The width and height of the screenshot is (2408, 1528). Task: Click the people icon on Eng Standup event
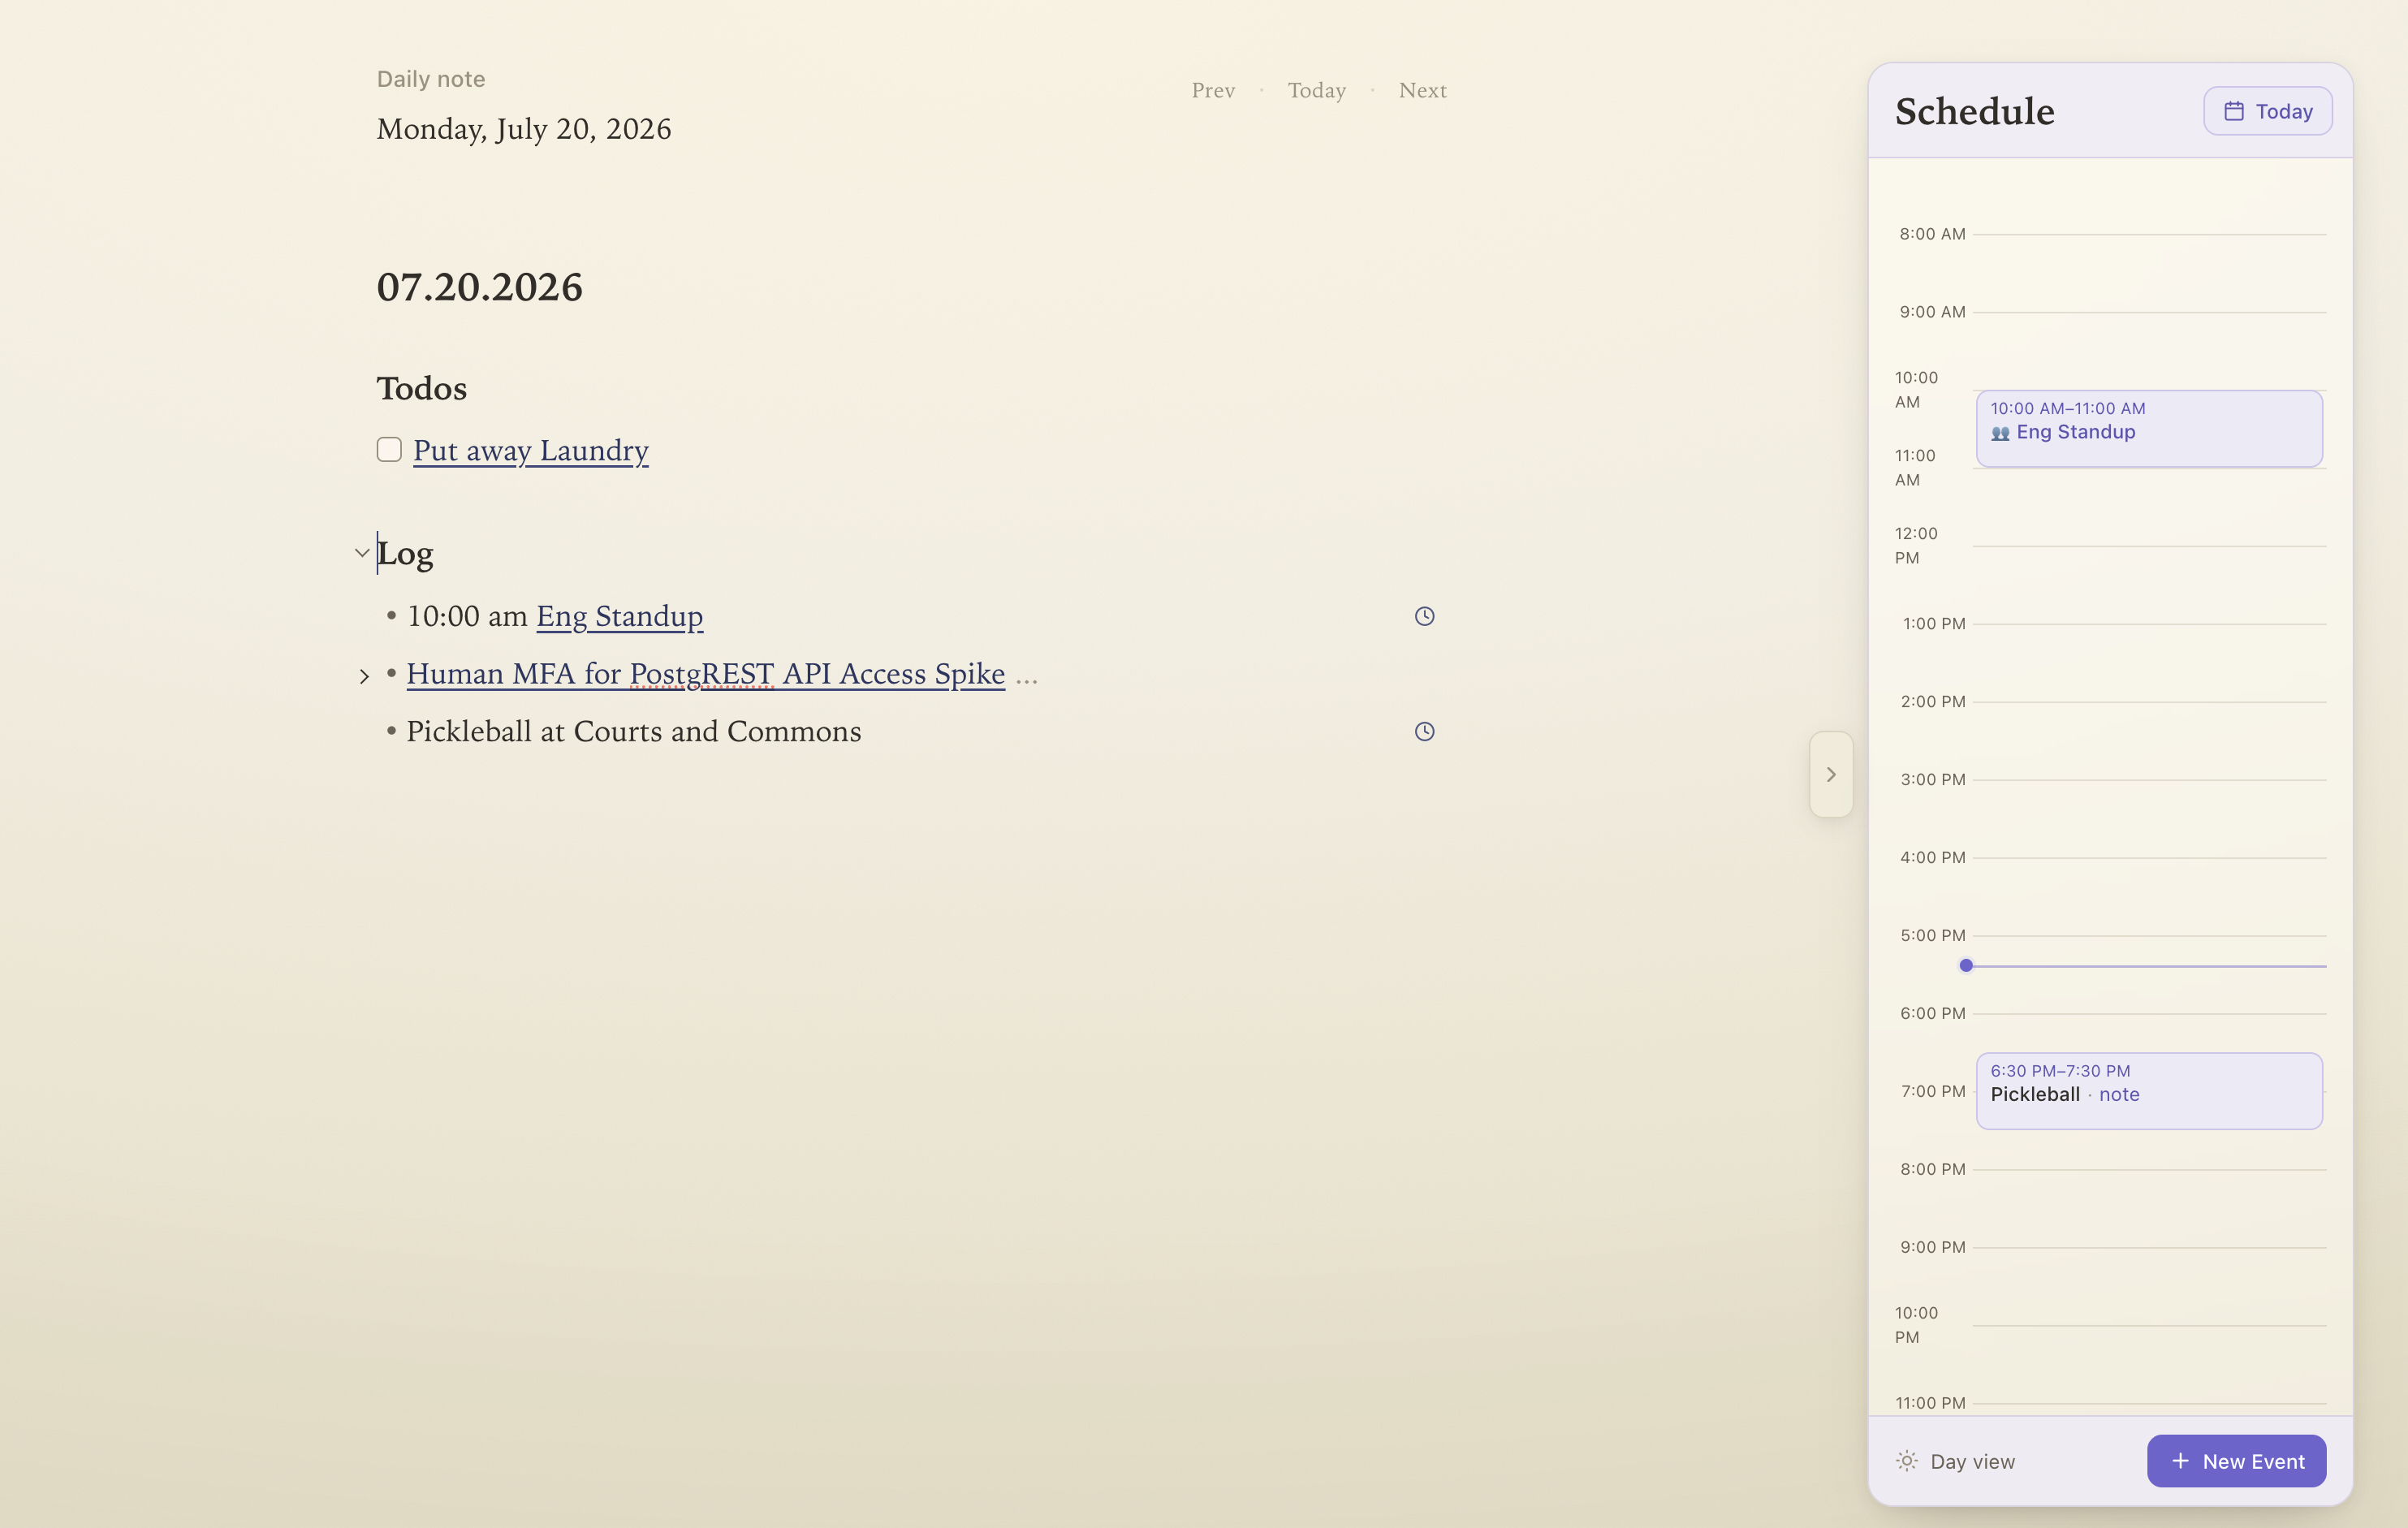(x=2000, y=433)
